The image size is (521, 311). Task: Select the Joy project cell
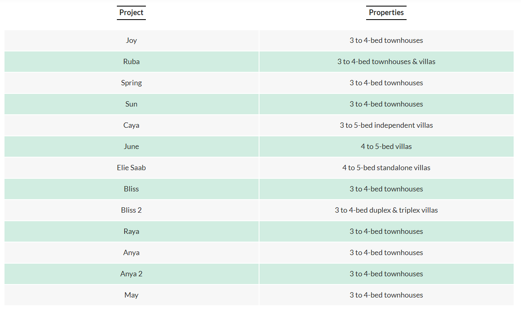tap(131, 40)
